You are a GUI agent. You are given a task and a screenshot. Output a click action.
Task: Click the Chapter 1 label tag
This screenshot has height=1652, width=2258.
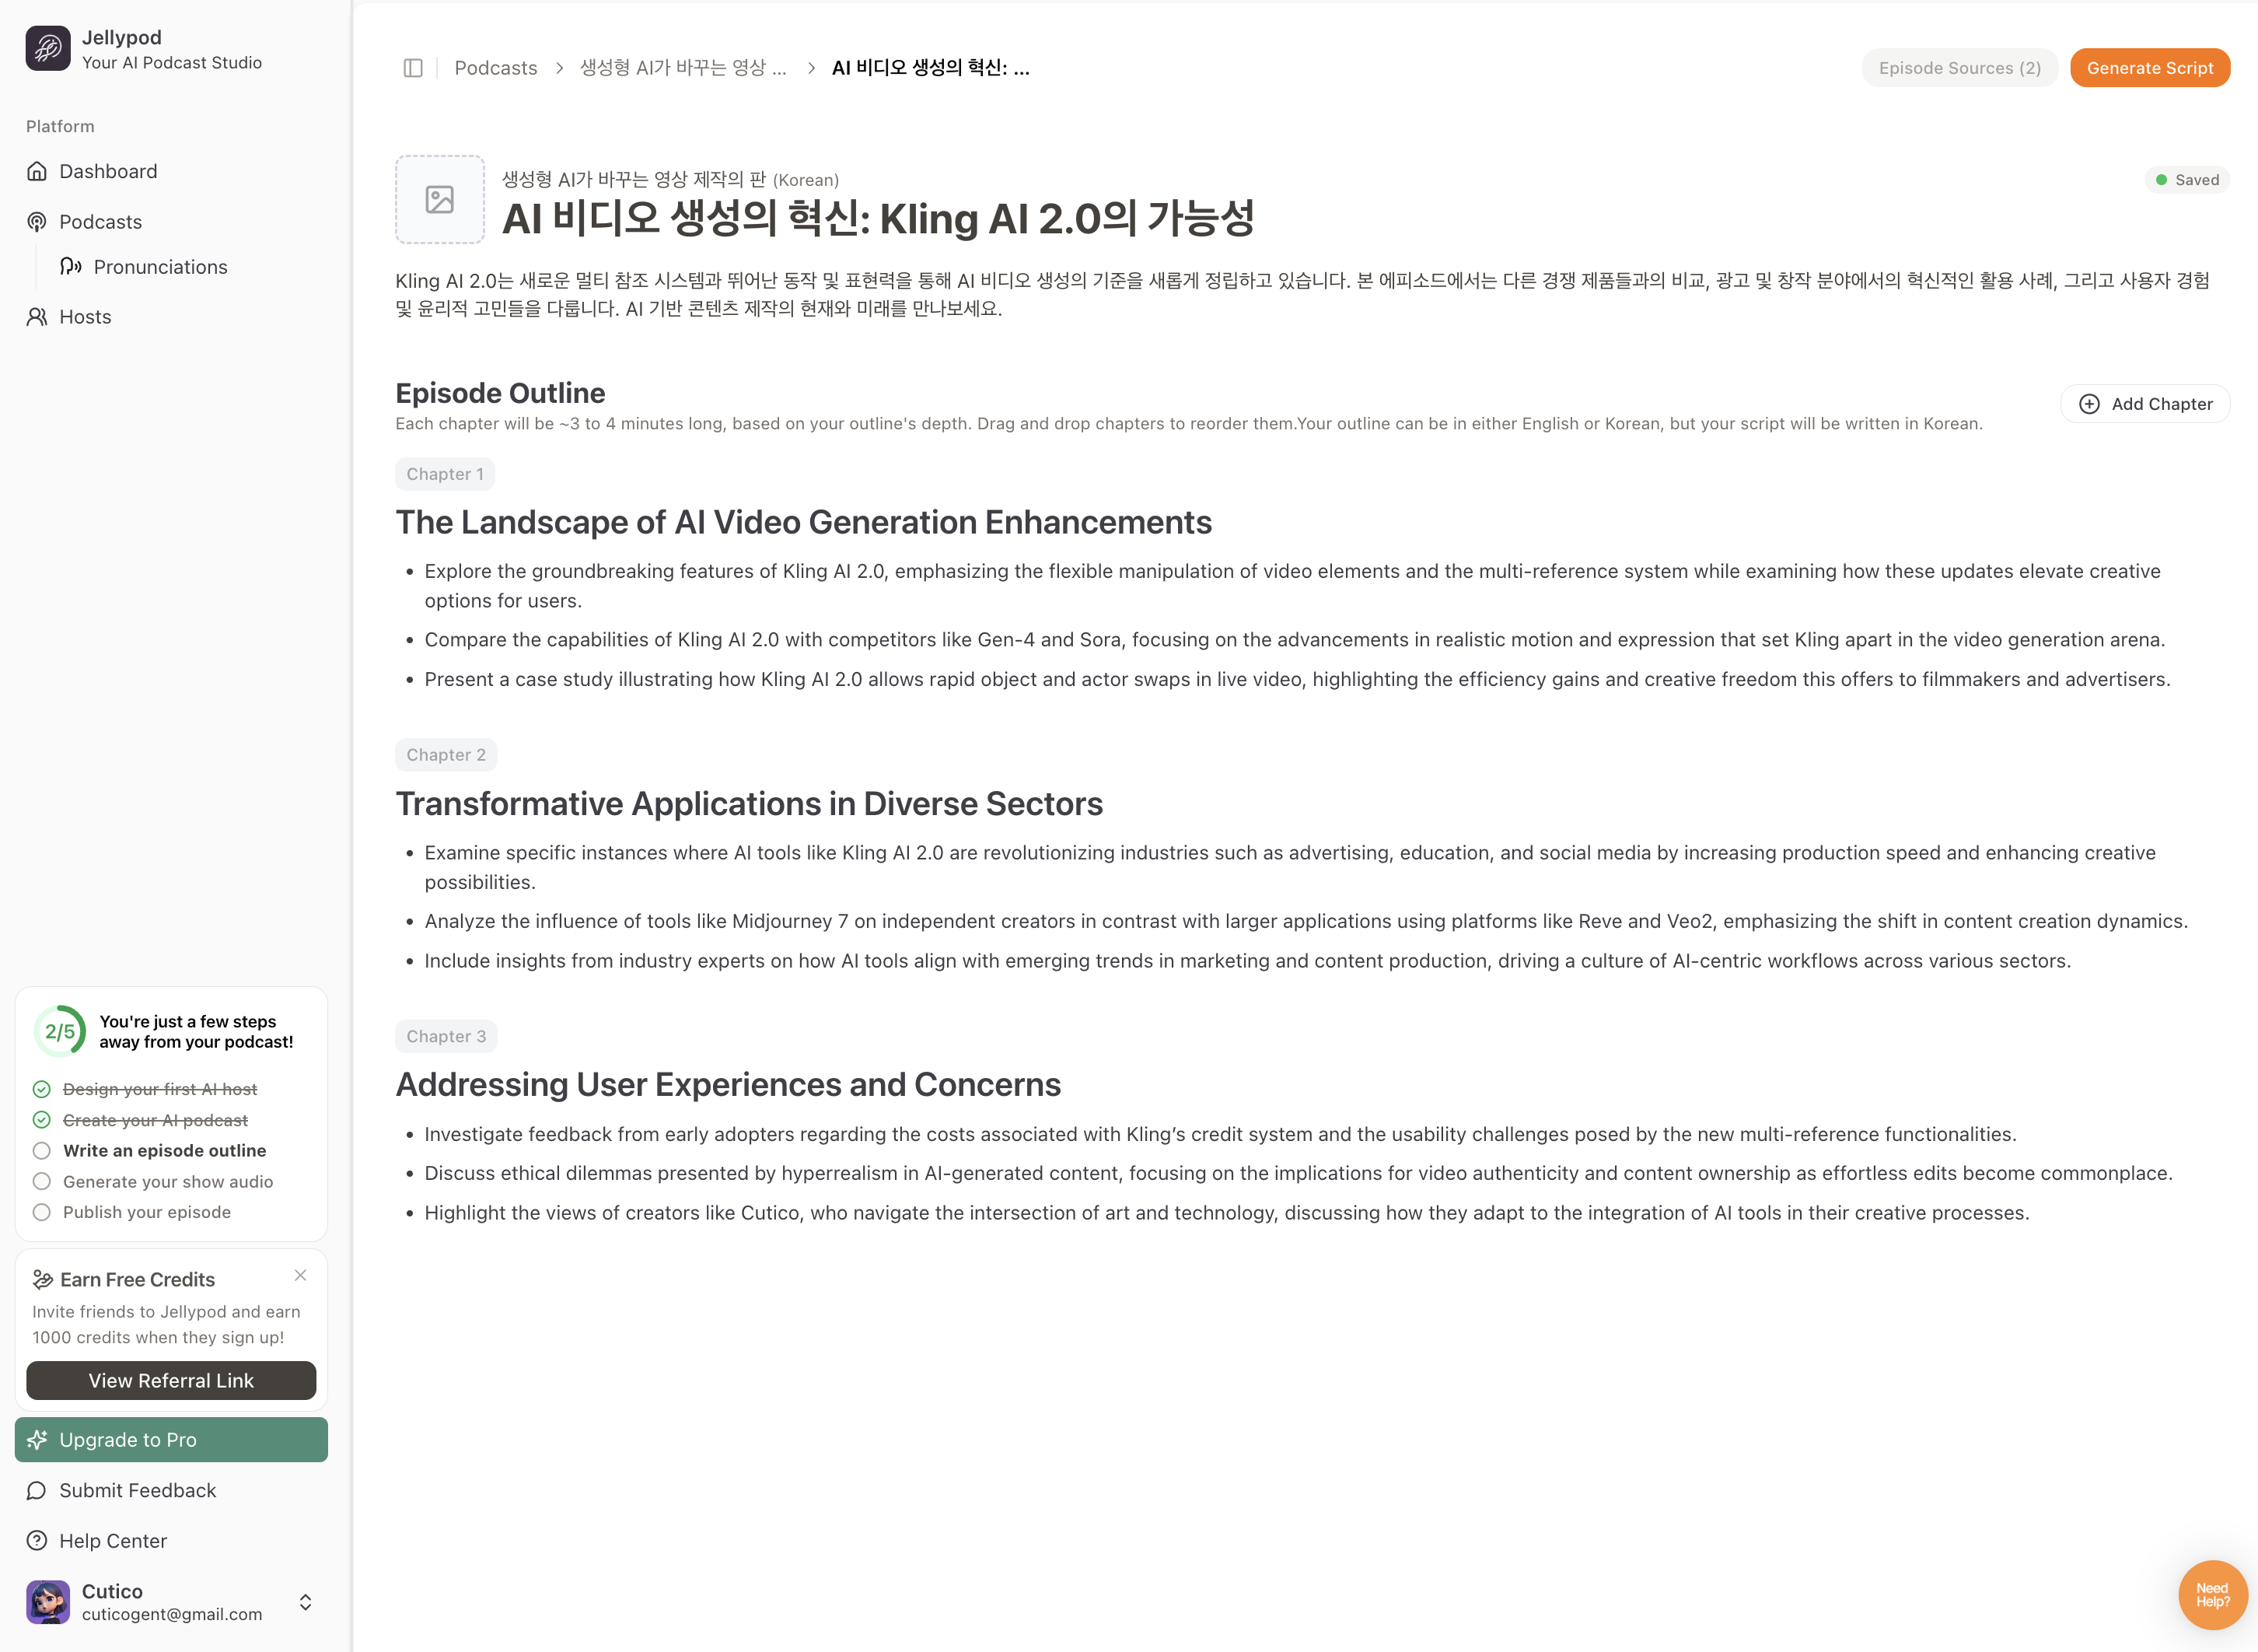tap(445, 474)
